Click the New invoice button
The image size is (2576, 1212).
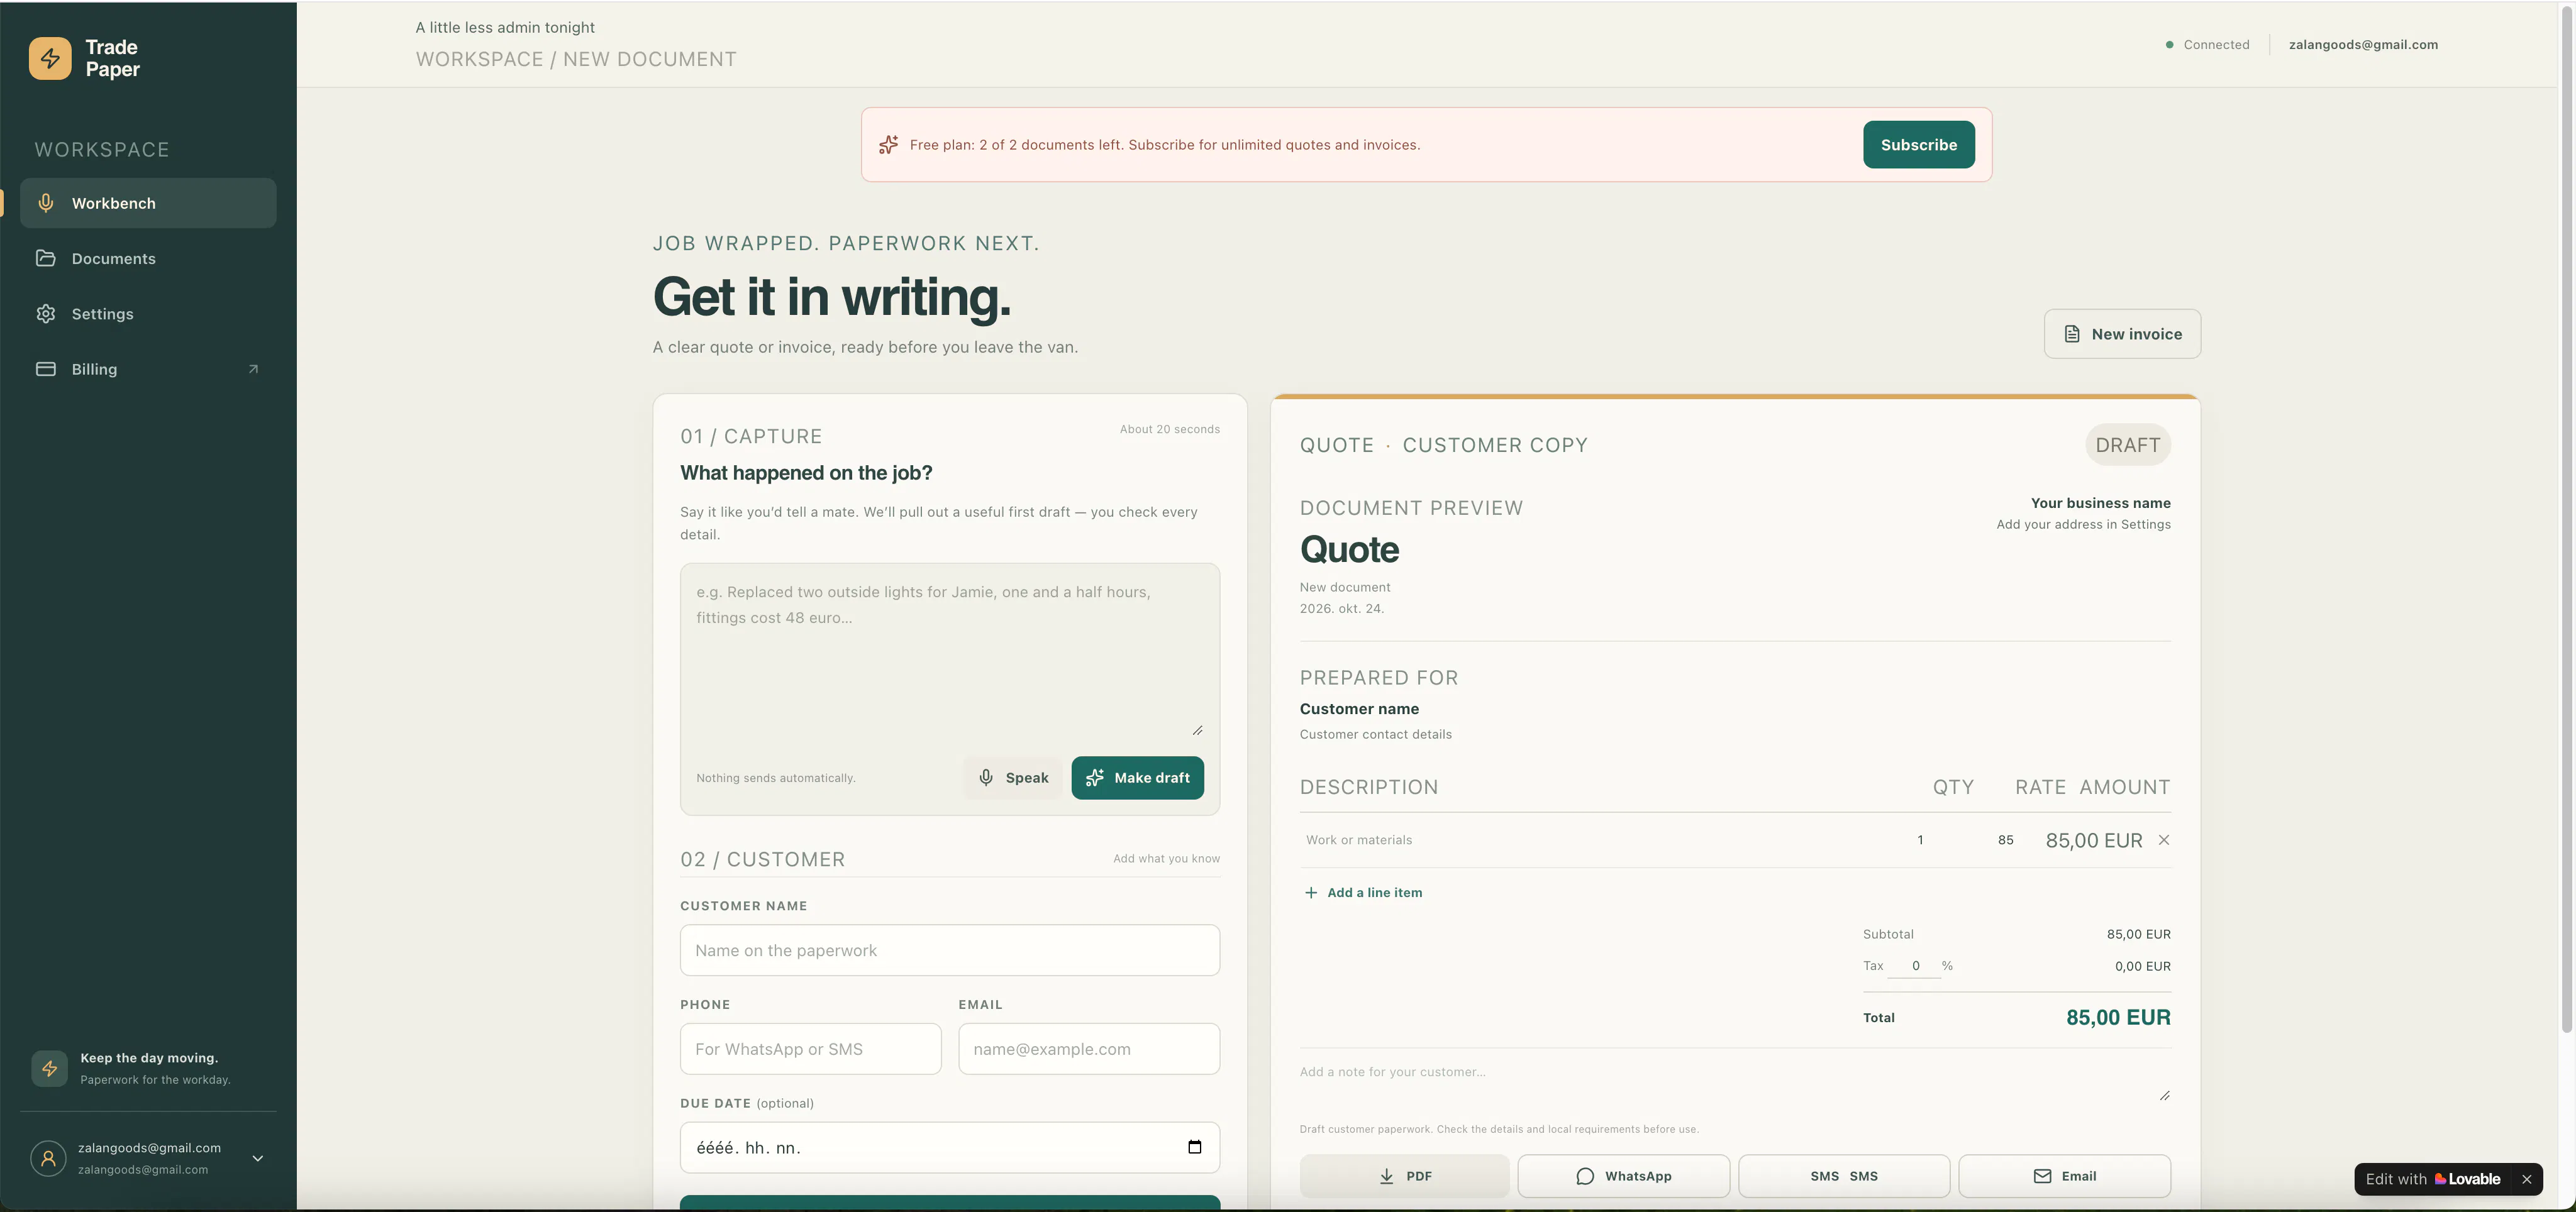(2122, 334)
